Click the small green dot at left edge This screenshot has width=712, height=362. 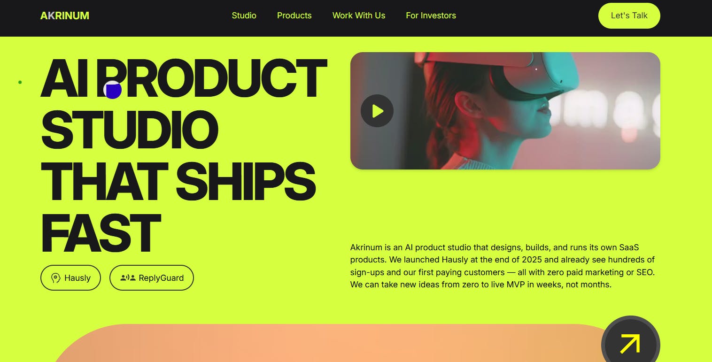(x=20, y=82)
